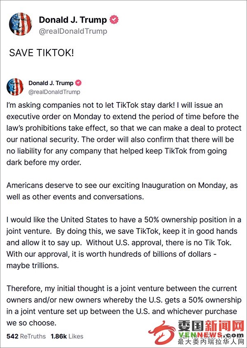The image size is (247, 348).
Task: Click paragraph about 50% ownership position
Action: pyautogui.click(x=123, y=243)
